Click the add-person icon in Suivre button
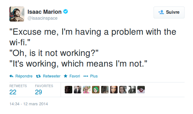This screenshot has width=193, height=114. coord(161,12)
